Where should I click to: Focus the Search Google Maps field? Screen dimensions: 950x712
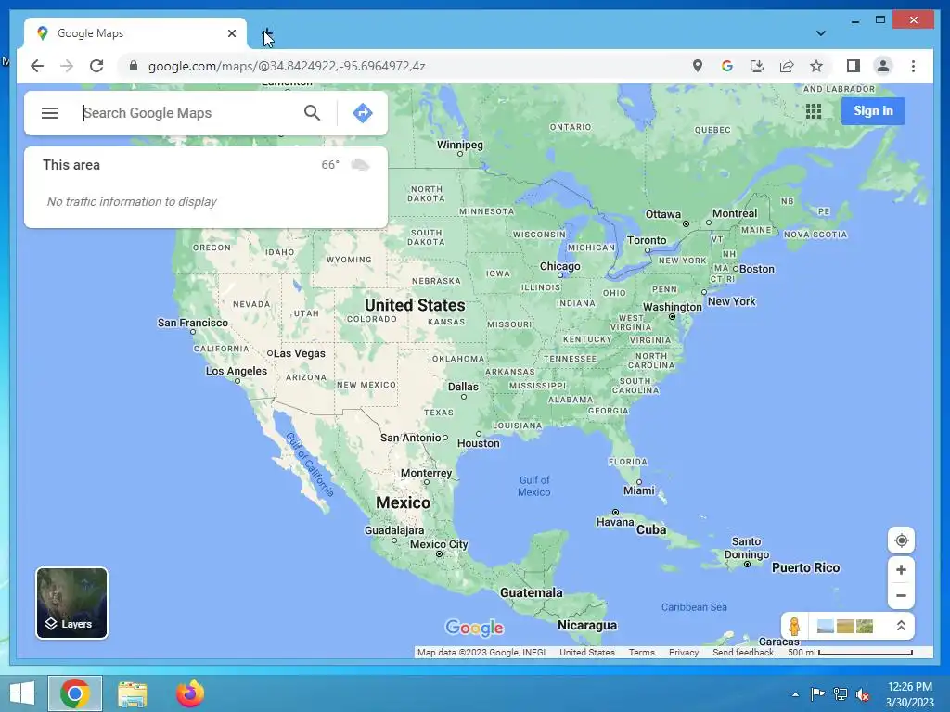tap(187, 112)
